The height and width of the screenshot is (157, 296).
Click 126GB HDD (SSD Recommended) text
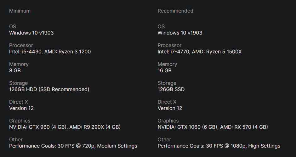coord(49,89)
